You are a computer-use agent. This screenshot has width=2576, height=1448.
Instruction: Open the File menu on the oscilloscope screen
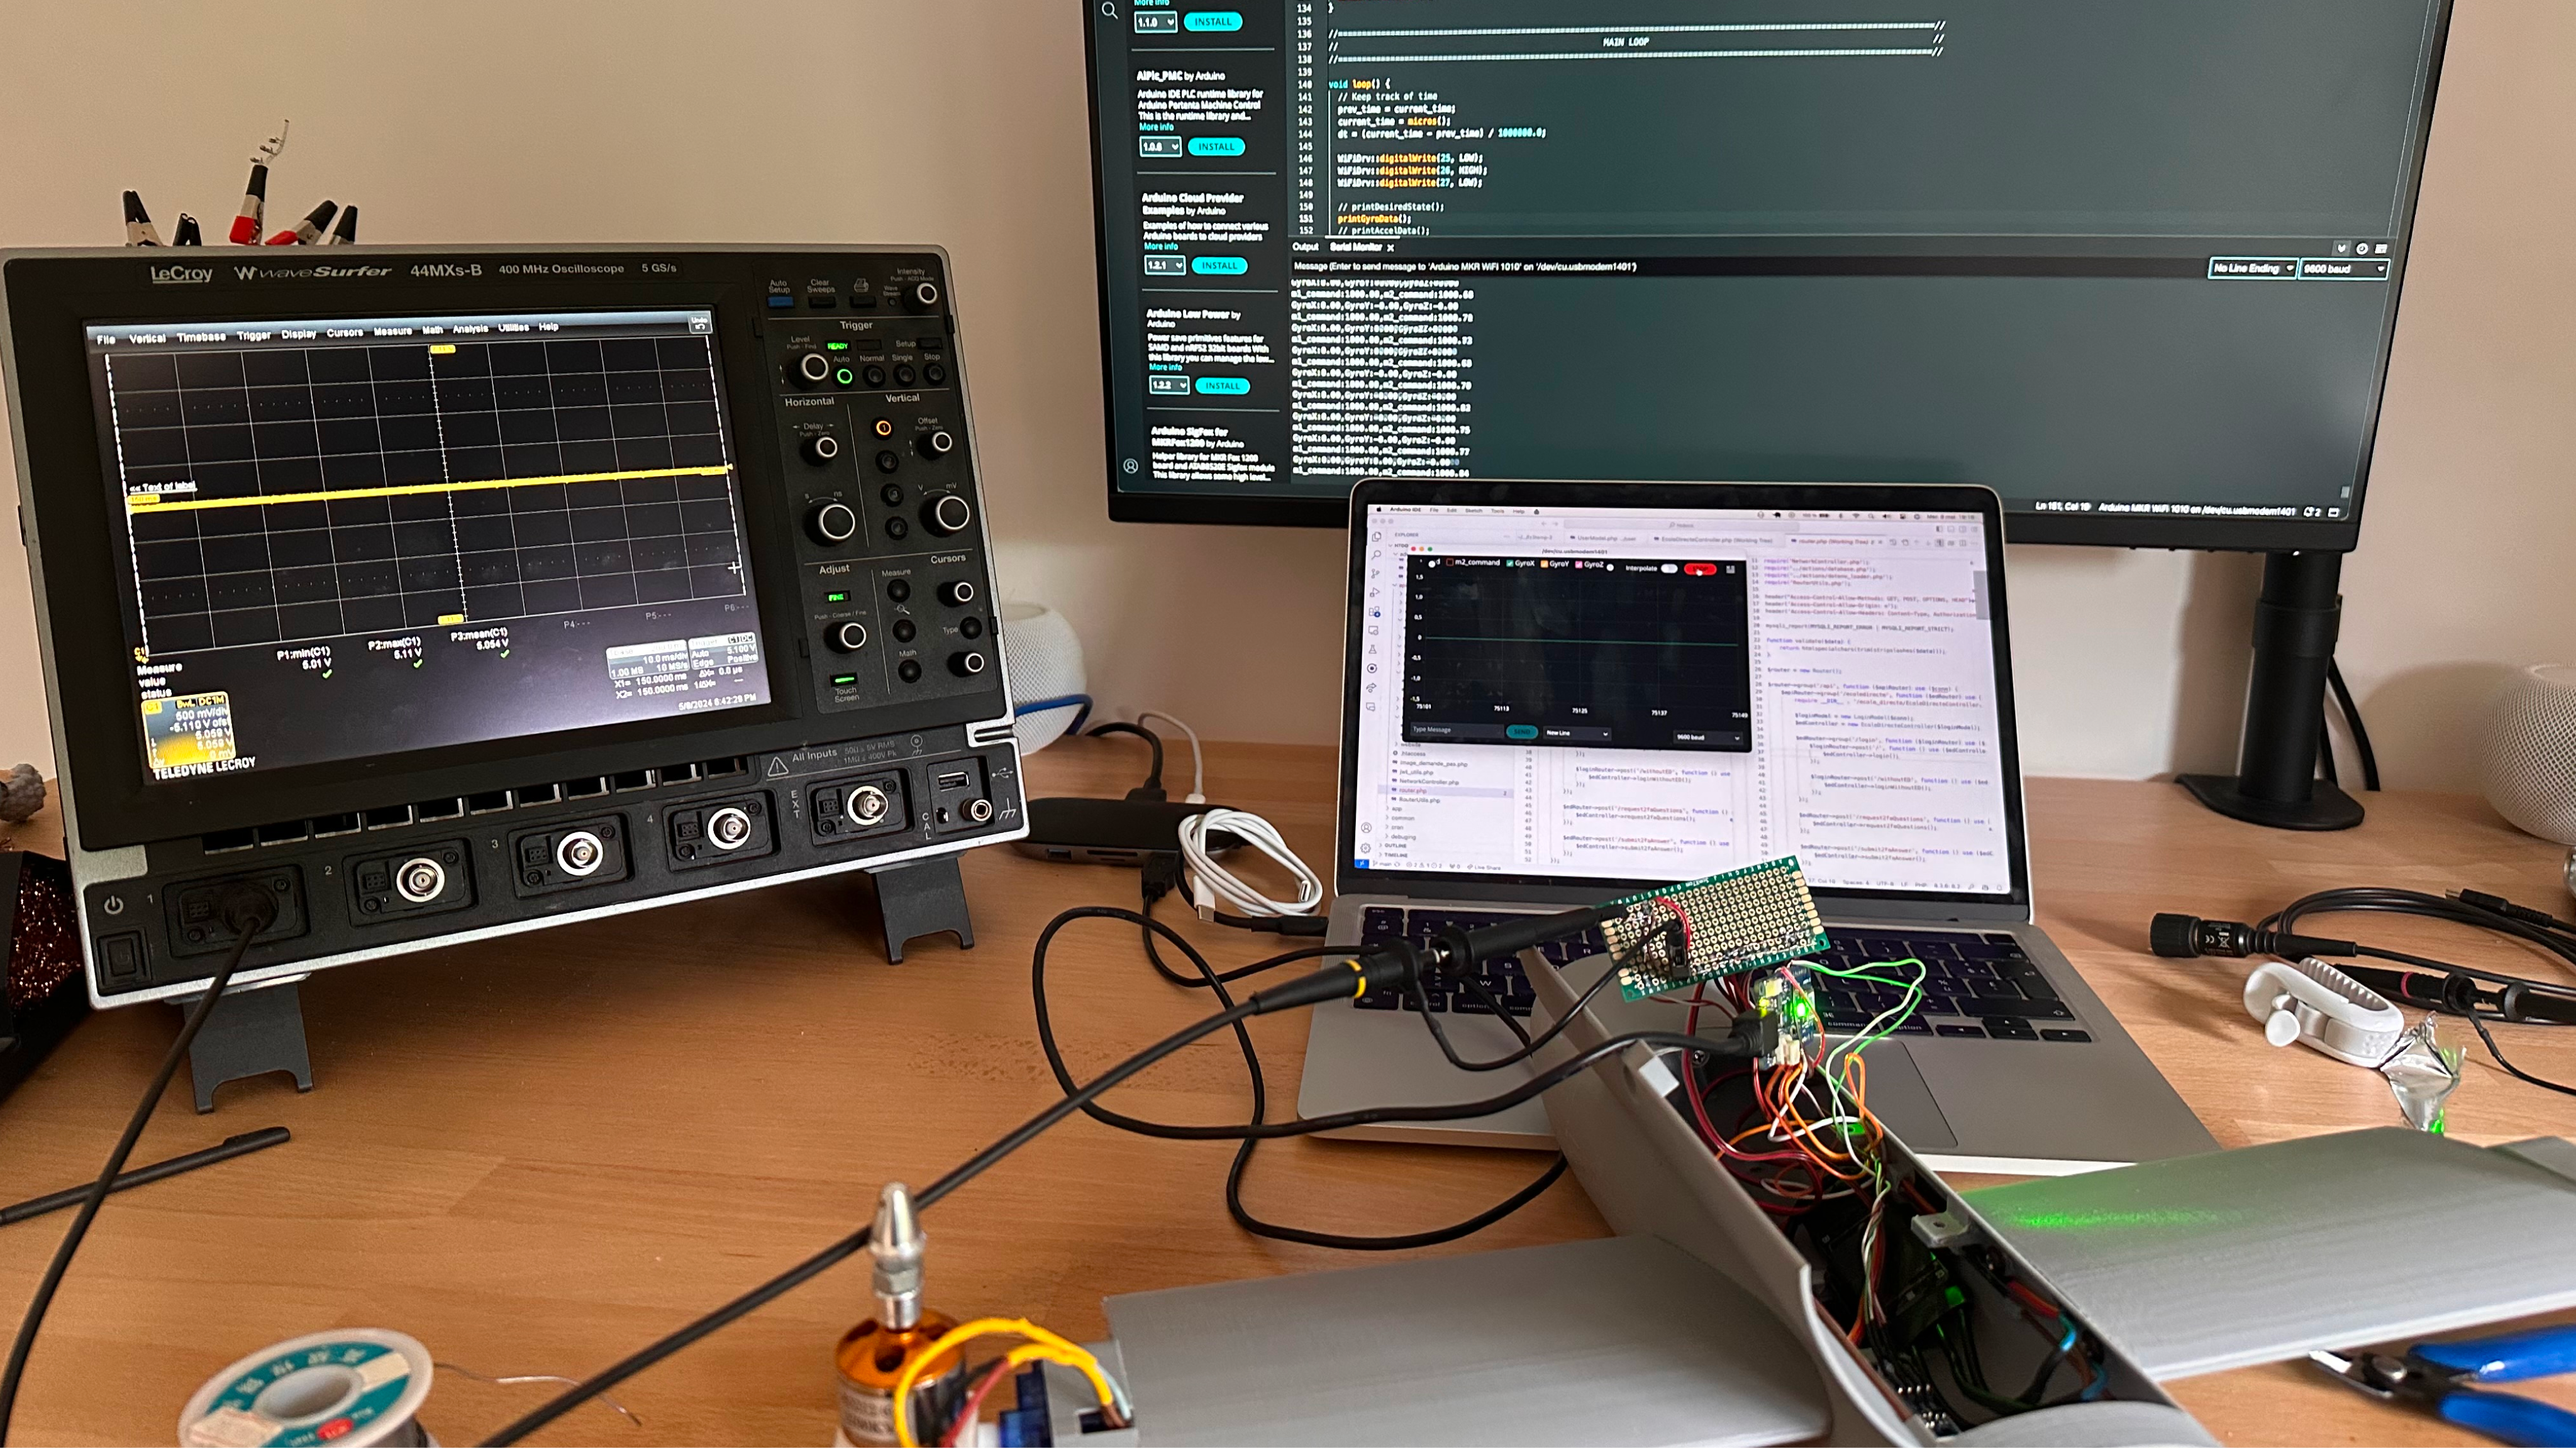(x=106, y=339)
